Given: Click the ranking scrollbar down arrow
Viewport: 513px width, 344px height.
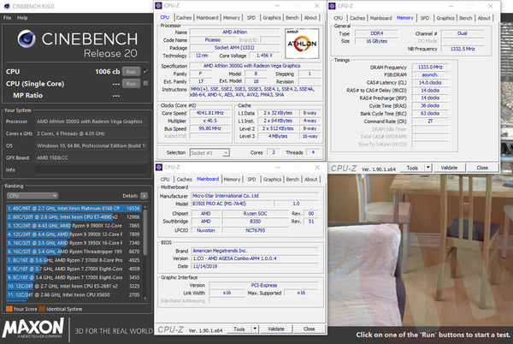Looking at the screenshot, I should pos(145,299).
